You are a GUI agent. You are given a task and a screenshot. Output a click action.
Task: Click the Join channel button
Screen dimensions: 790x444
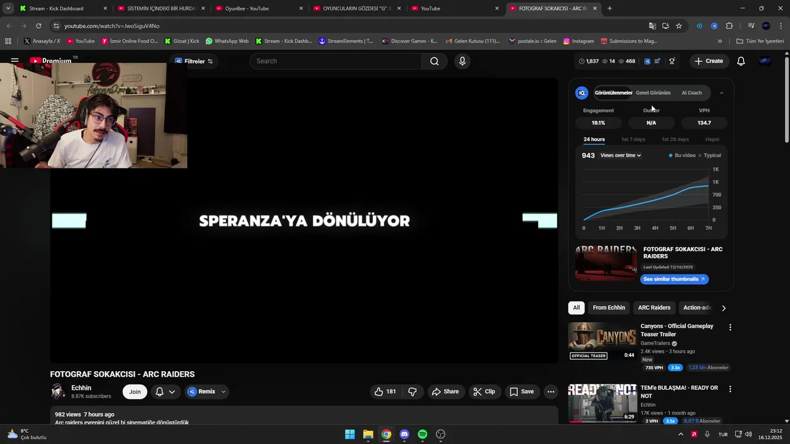click(135, 392)
